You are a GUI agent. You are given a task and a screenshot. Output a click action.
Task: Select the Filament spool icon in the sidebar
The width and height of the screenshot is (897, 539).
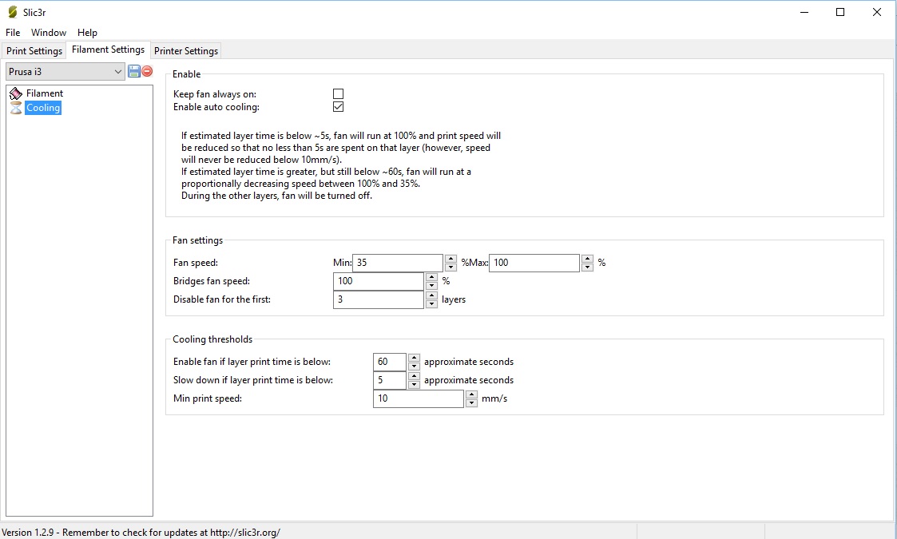tap(16, 93)
